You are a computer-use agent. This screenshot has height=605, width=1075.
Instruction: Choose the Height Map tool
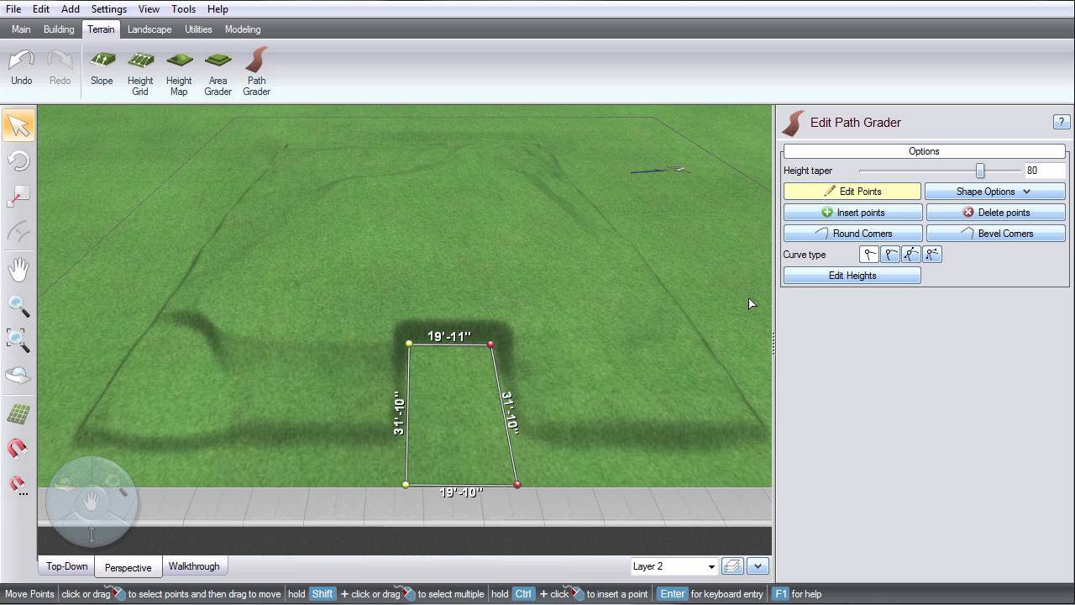coord(179,73)
